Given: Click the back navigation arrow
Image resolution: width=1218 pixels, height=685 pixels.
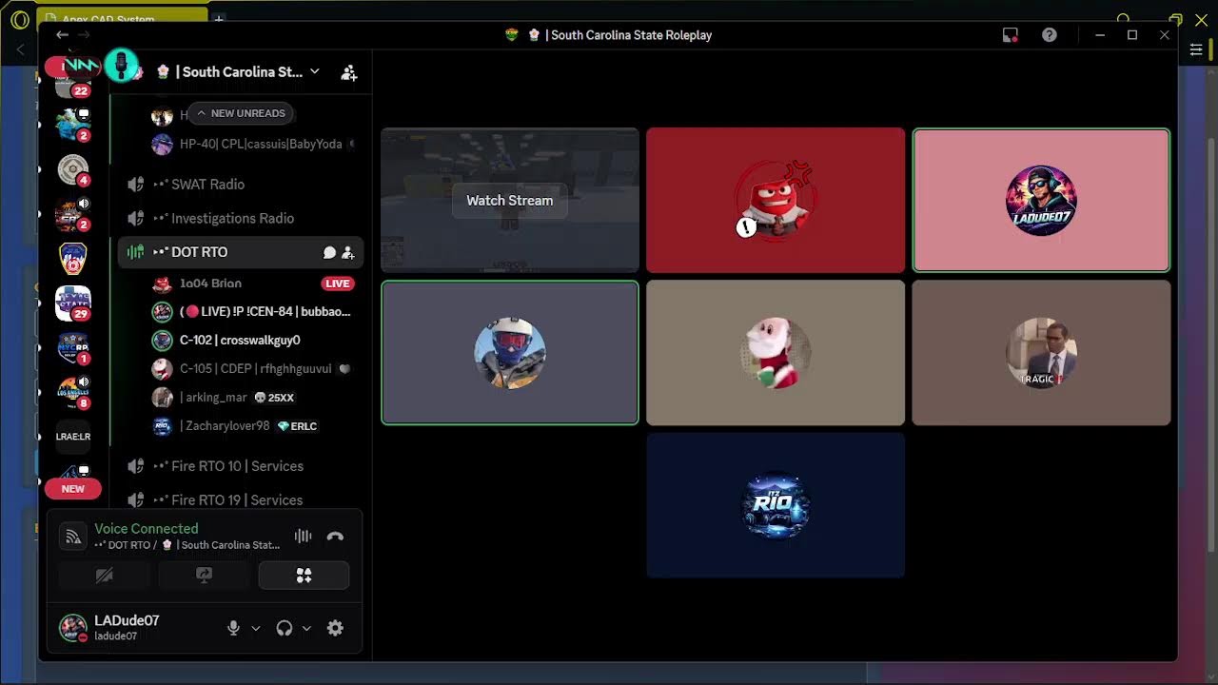Looking at the screenshot, I should (62, 34).
